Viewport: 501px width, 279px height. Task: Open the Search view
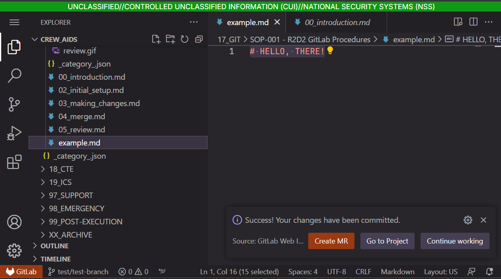14,76
